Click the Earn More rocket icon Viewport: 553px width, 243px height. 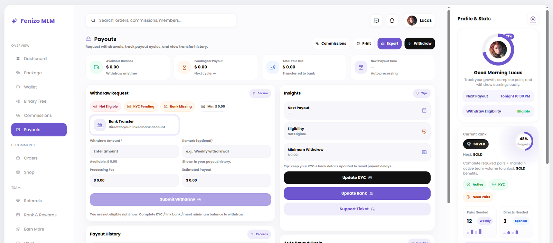pos(18,229)
